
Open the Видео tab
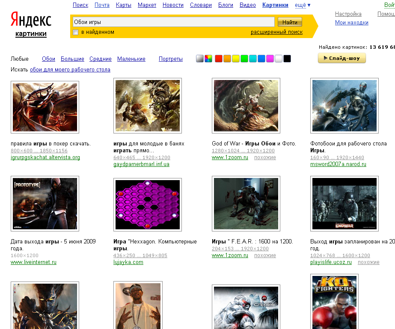[248, 5]
